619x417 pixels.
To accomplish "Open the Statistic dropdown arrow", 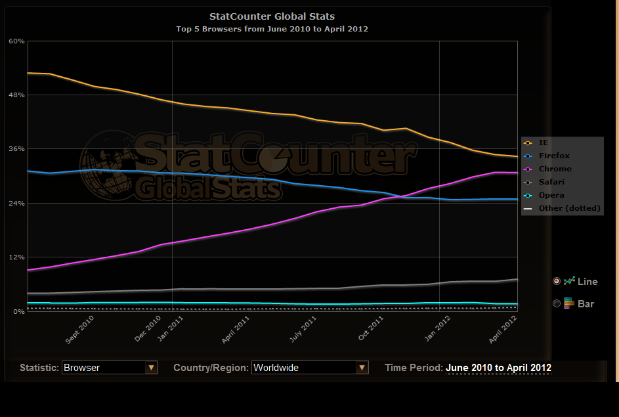I will 151,368.
